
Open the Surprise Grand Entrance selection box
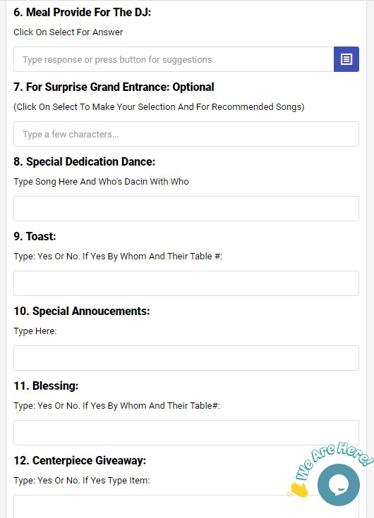click(x=186, y=134)
